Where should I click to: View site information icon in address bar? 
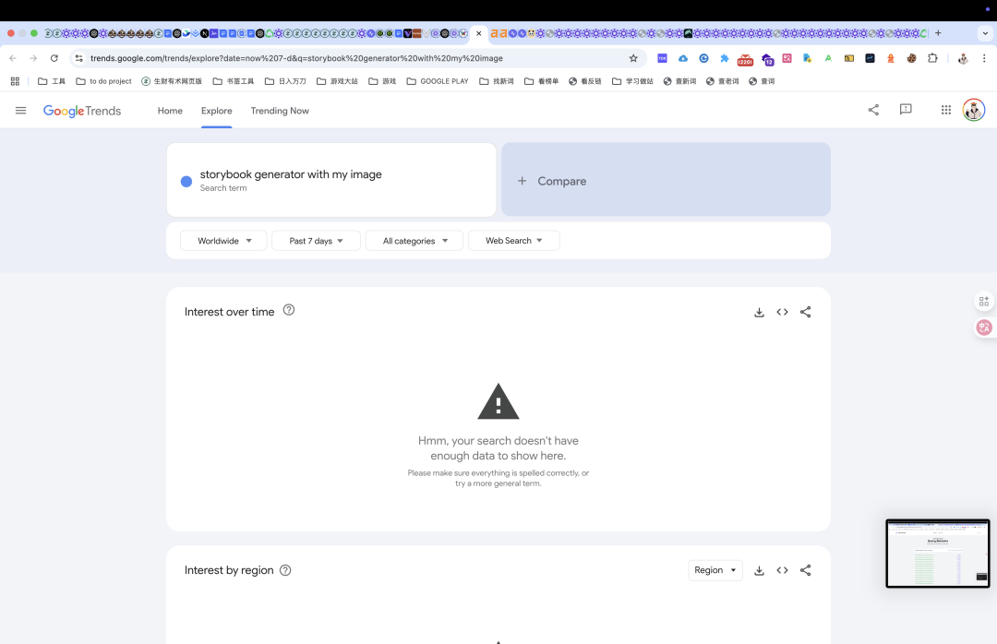click(x=78, y=58)
